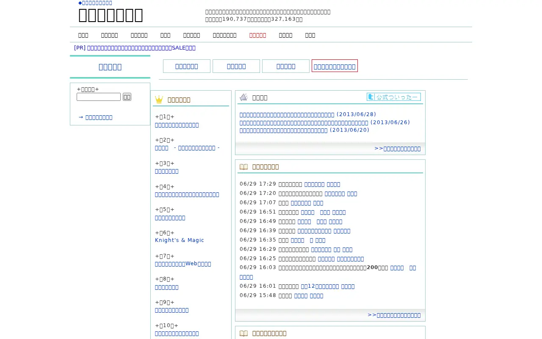Open the rank 1 novel title
The image size is (542, 339).
pyautogui.click(x=177, y=125)
